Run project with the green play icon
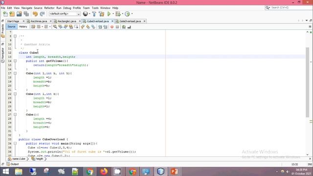Image resolution: width=313 pixels, height=176 pixels. [109, 14]
